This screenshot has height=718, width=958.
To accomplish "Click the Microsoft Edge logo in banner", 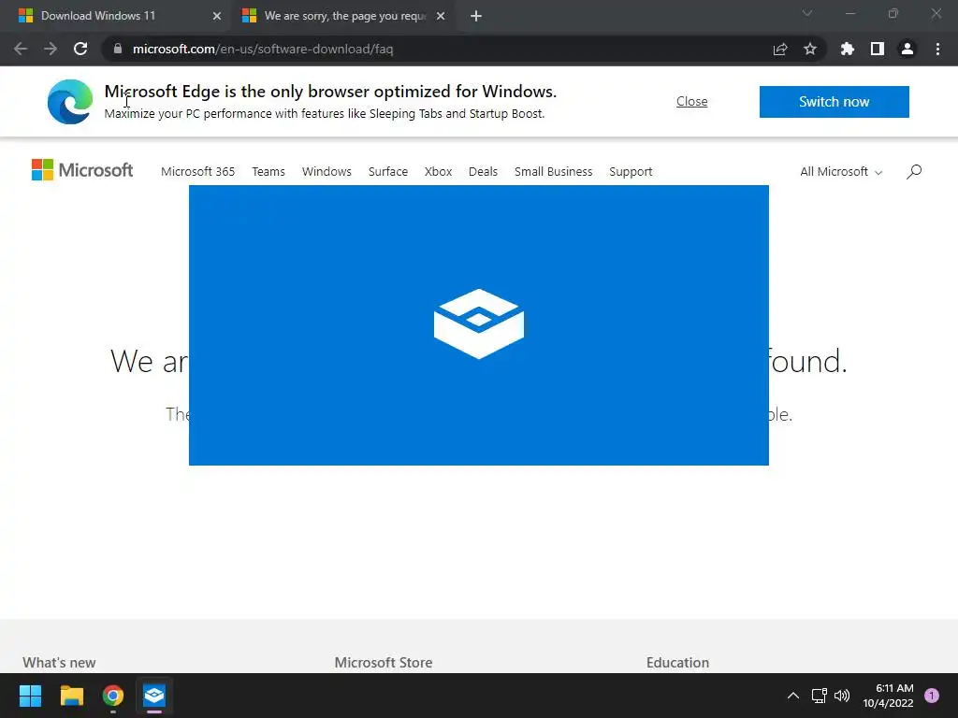I will pos(70,101).
